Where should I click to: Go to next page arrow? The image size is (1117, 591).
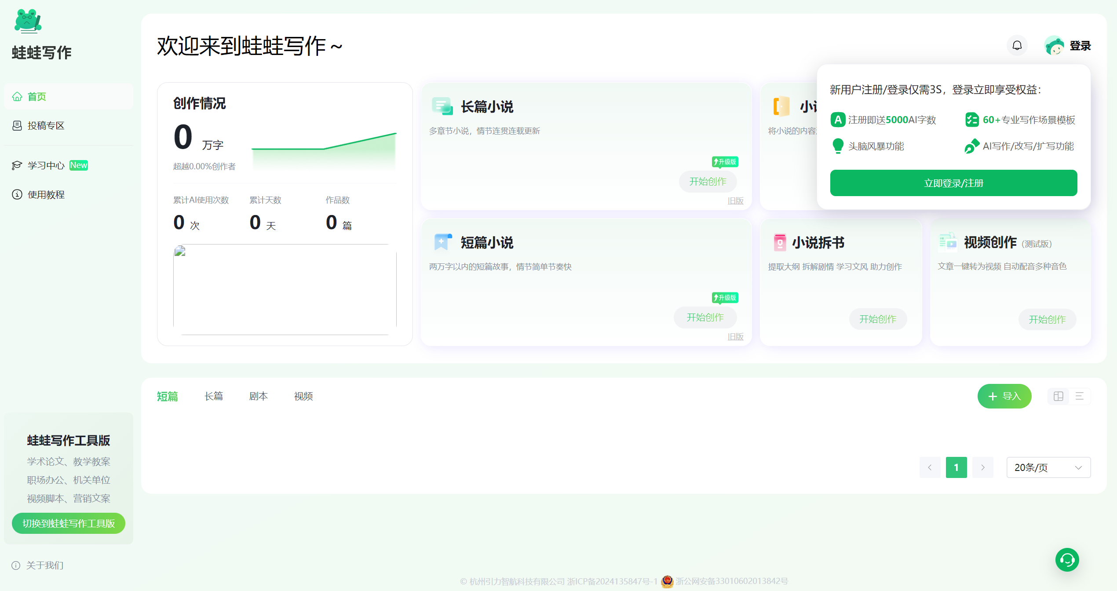tap(983, 467)
